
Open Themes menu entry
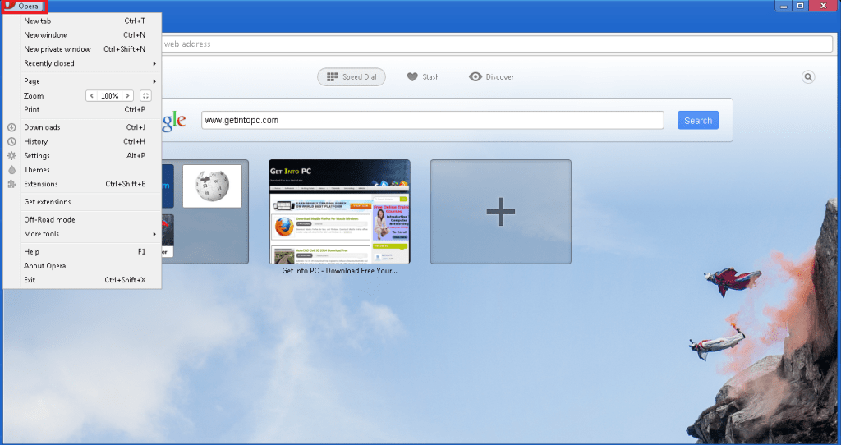tap(83, 169)
